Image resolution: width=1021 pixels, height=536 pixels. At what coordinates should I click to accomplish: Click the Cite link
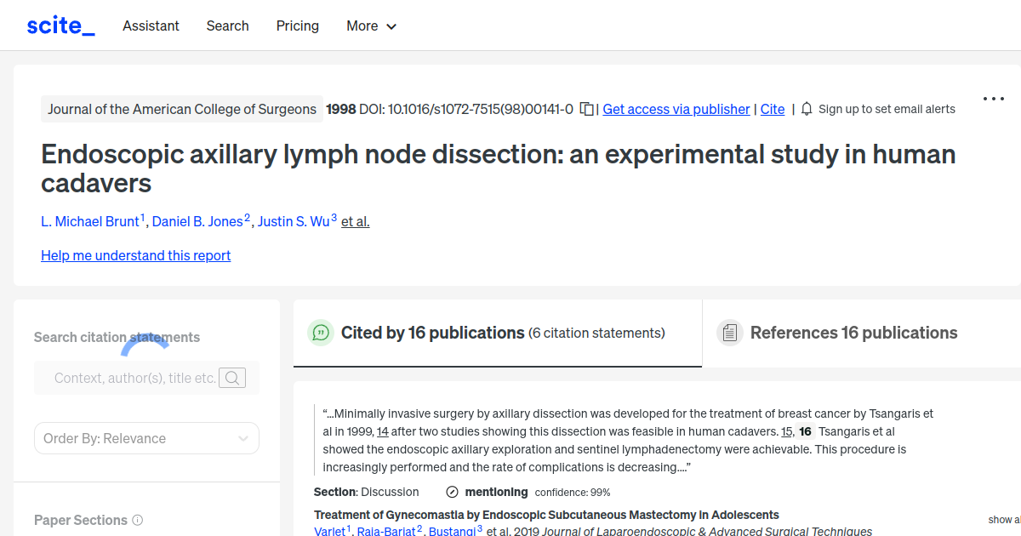(x=773, y=109)
